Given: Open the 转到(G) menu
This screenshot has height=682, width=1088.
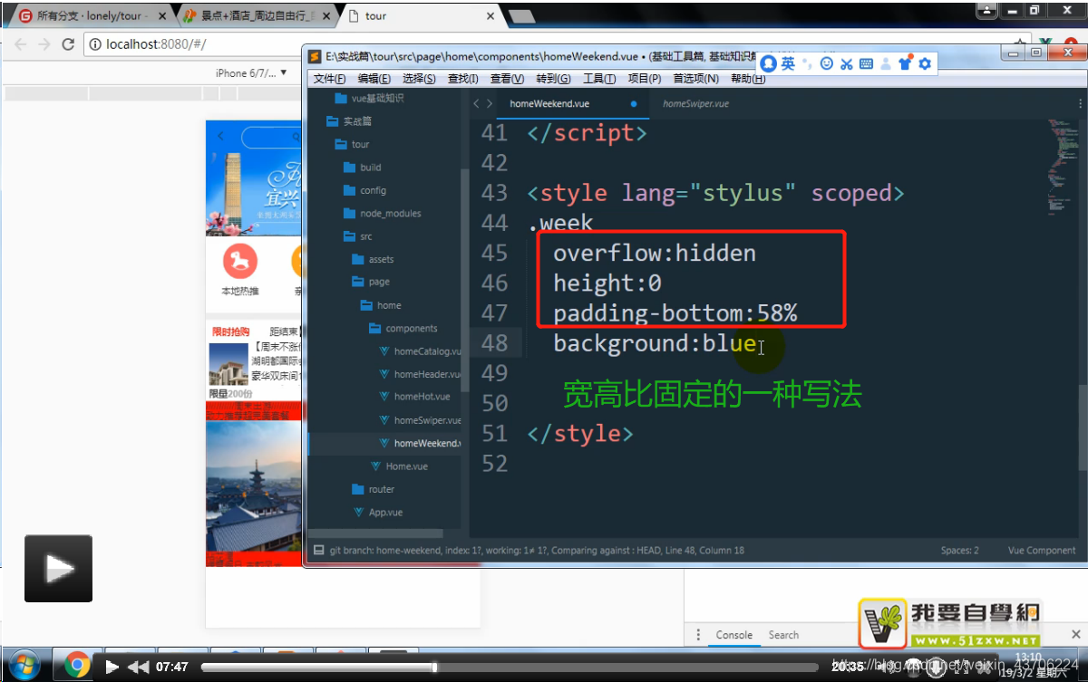Looking at the screenshot, I should click(x=553, y=79).
